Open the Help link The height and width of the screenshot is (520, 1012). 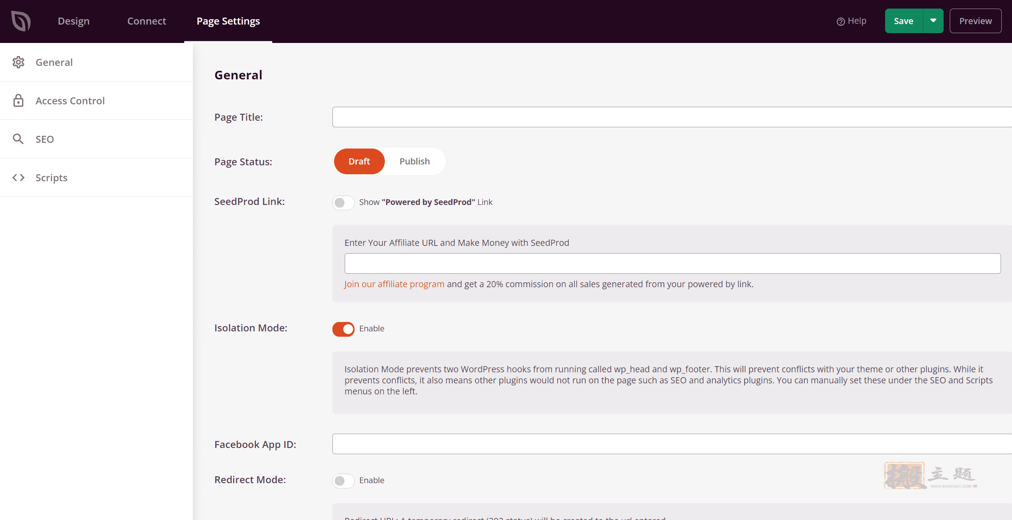(852, 21)
